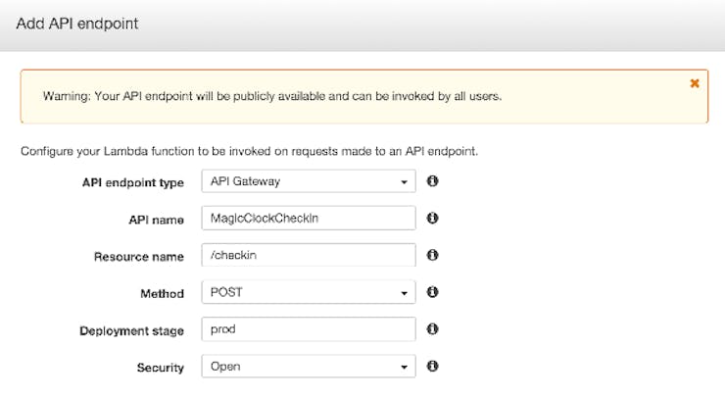
Task: View info icon for Deployment stage
Action: coord(432,329)
